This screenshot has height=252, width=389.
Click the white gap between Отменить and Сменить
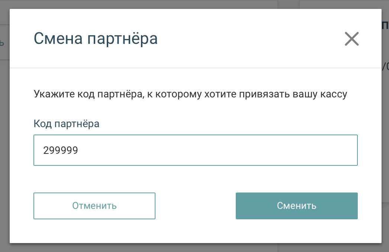(195, 206)
